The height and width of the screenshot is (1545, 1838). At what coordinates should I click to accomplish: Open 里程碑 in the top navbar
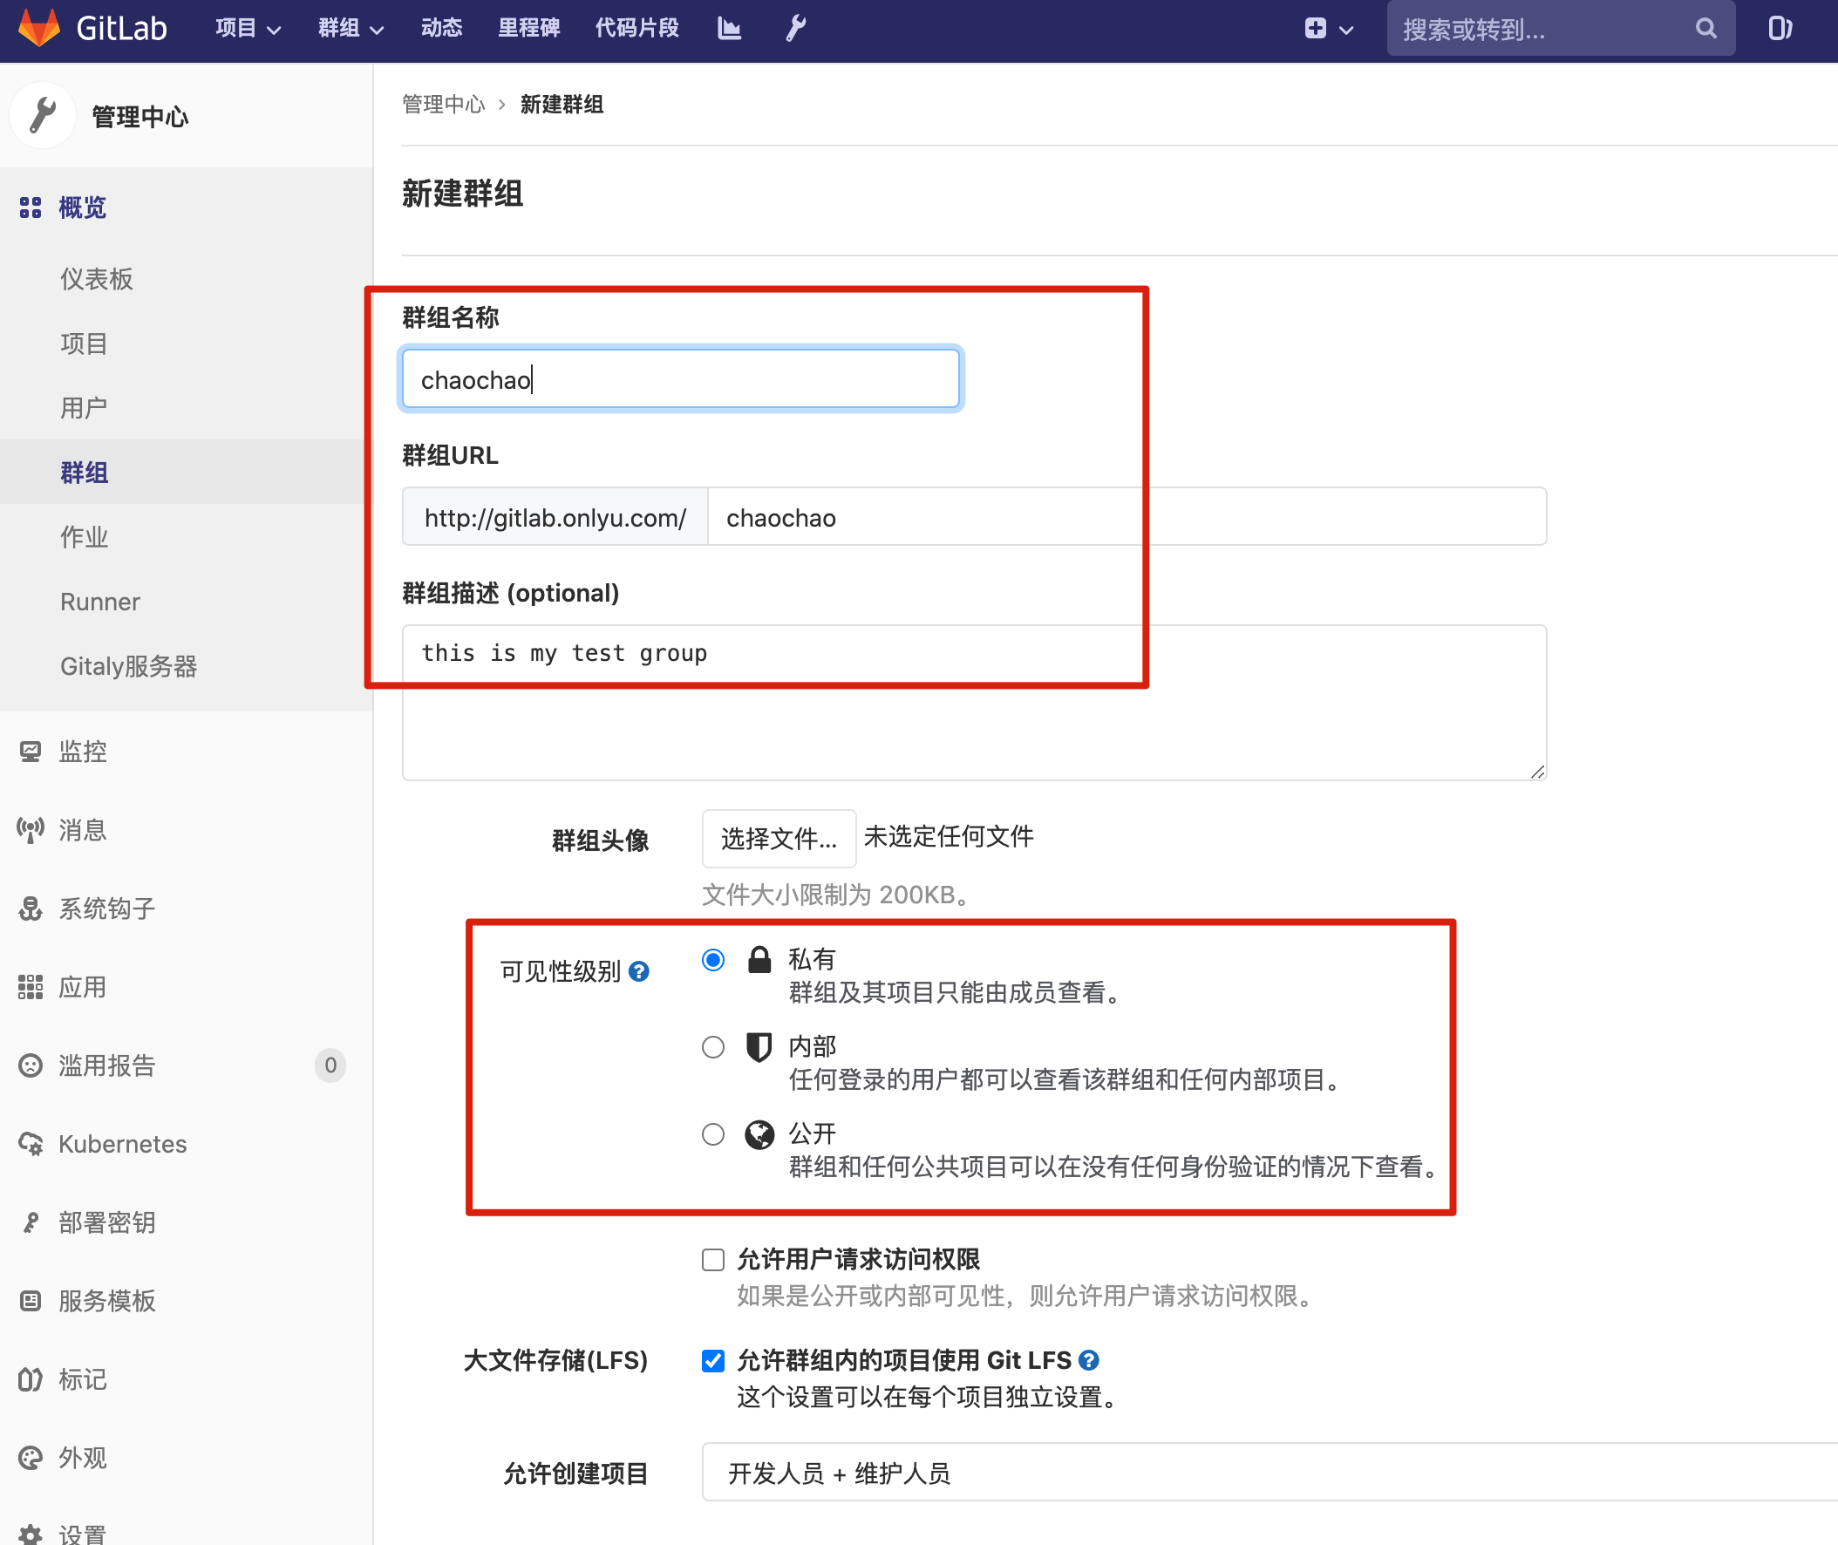(528, 28)
